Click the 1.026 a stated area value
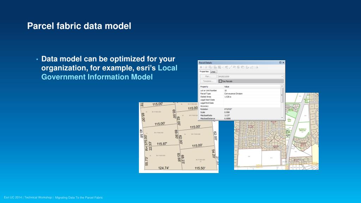 (228, 97)
